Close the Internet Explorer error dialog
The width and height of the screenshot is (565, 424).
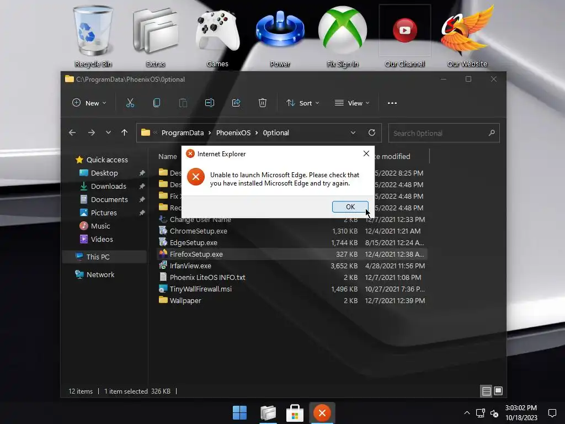366,153
